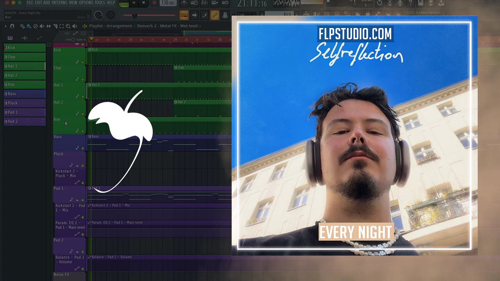Select the Hat 1 pattern in the picker panel

25,66
